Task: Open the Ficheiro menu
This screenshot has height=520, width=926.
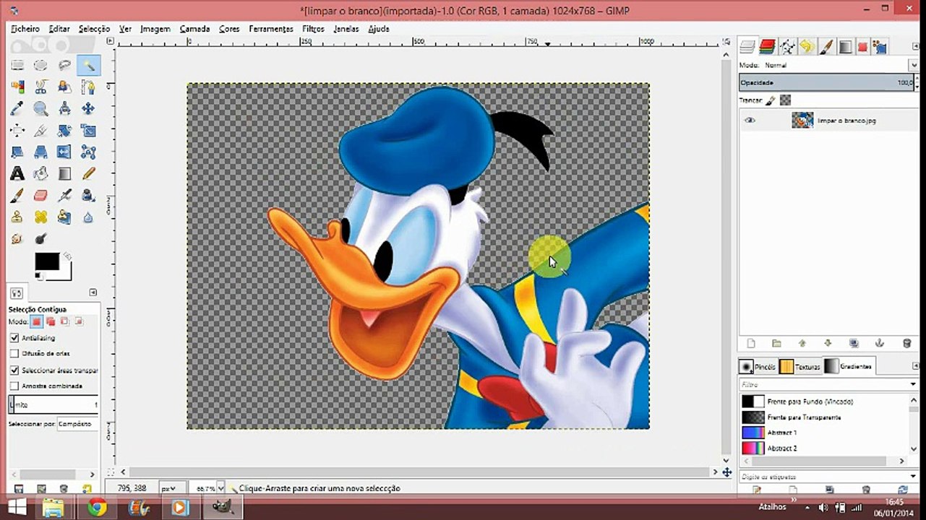Action: 25,29
